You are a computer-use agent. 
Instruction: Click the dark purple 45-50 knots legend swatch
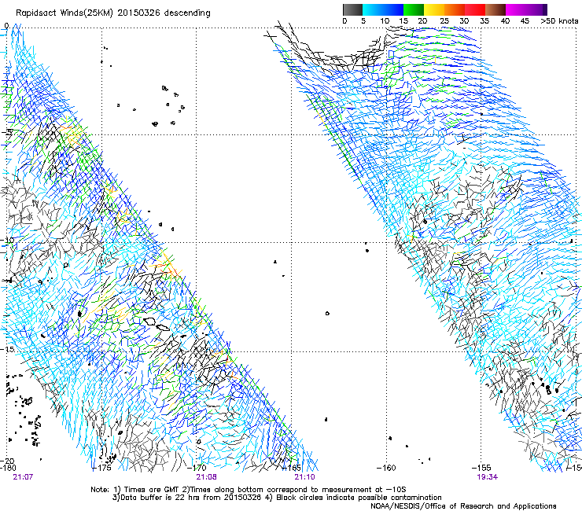coord(536,9)
